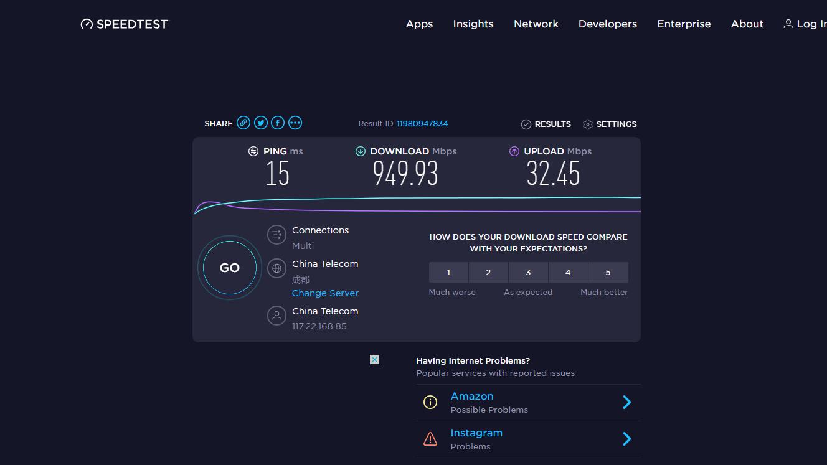Click the Connections multi icon
This screenshot has height=465, width=827.
276,235
